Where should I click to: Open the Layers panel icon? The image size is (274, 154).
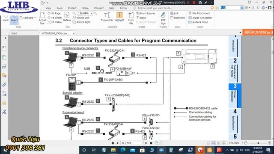point(4,66)
